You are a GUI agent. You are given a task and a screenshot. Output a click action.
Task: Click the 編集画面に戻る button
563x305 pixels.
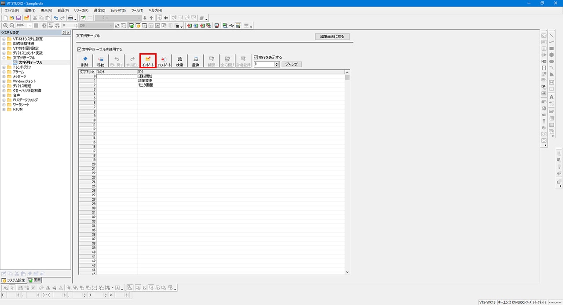332,37
